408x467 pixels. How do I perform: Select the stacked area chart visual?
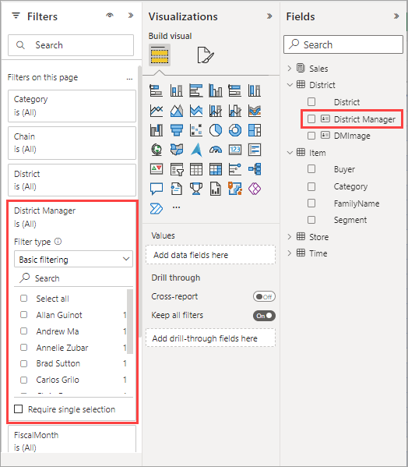pyautogui.click(x=196, y=111)
